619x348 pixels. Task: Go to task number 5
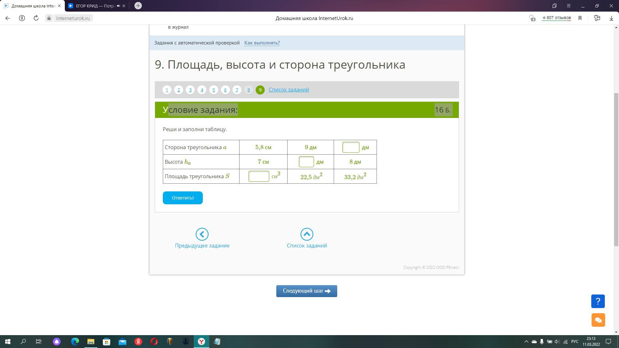213,90
